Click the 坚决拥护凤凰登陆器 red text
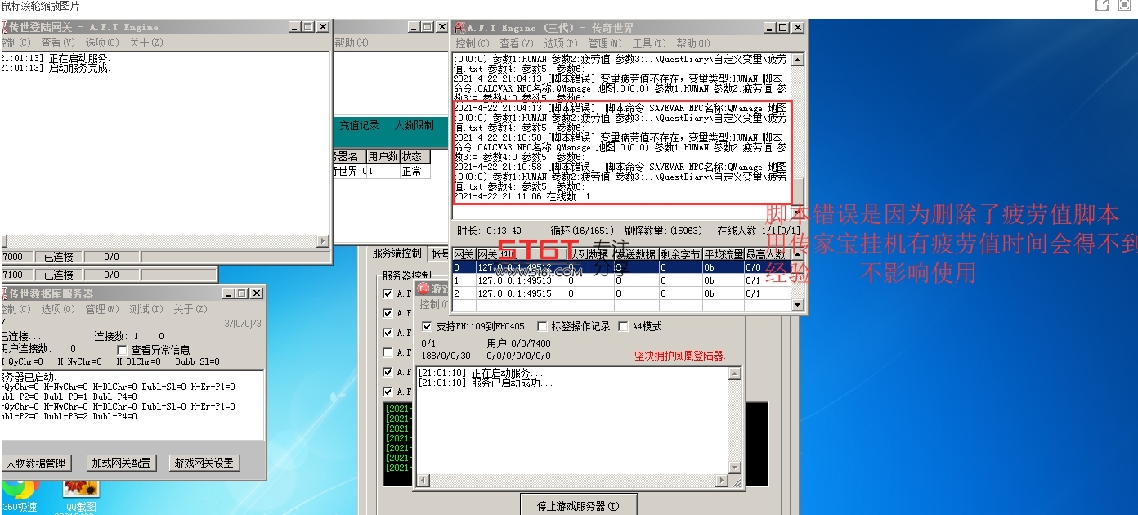This screenshot has height=515, width=1138. (680, 356)
